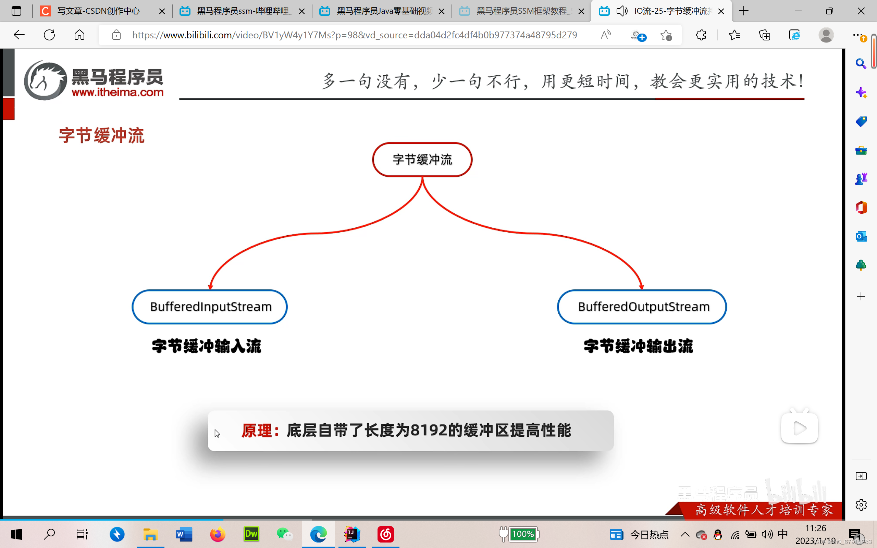
Task: Toggle the vertical tabs button
Action: tap(16, 11)
